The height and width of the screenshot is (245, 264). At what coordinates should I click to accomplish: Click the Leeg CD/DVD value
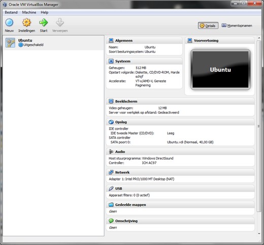171,133
